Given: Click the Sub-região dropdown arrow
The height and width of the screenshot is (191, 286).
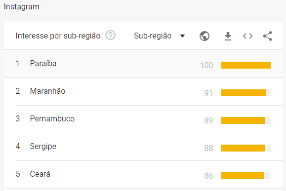Looking at the screenshot, I should 182,36.
